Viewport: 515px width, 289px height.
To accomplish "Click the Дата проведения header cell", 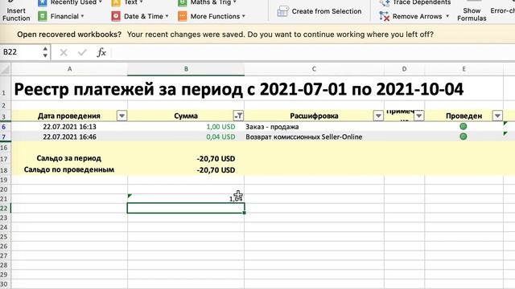I will pos(69,116).
